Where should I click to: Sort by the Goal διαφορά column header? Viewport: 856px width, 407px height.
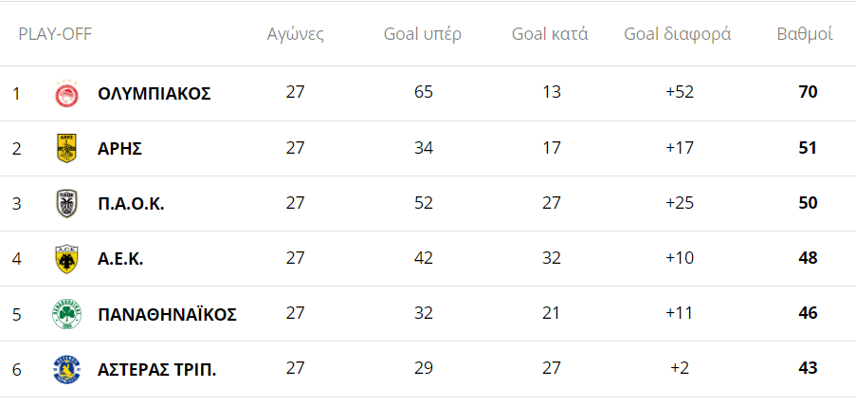click(677, 34)
